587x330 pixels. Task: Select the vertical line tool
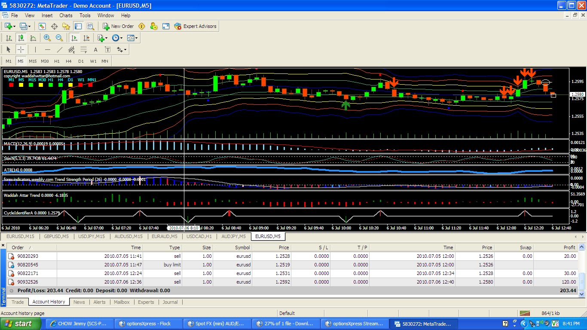coord(36,49)
